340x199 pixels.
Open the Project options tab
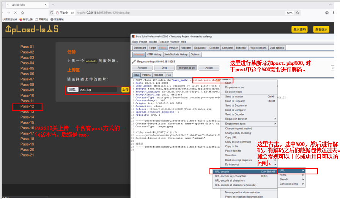tap(258, 48)
